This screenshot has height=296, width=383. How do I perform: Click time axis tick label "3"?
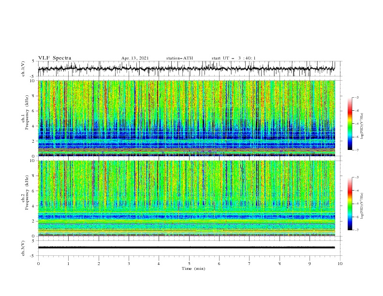[129, 264]
